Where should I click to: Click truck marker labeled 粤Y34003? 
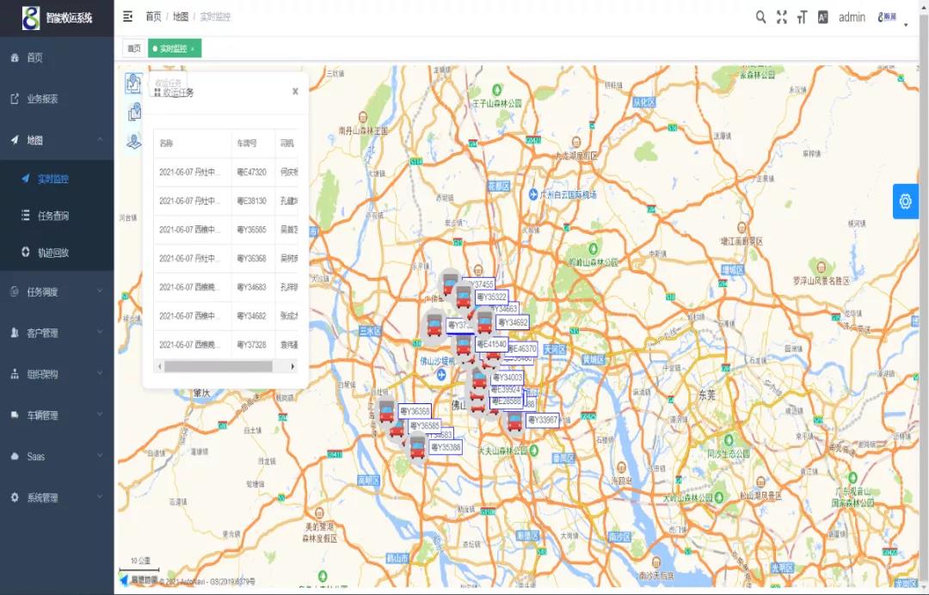(x=478, y=379)
